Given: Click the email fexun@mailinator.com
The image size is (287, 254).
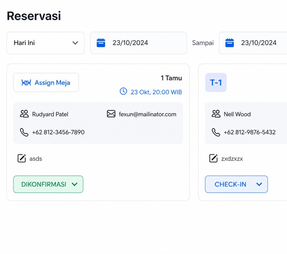Looking at the screenshot, I should click(147, 114).
